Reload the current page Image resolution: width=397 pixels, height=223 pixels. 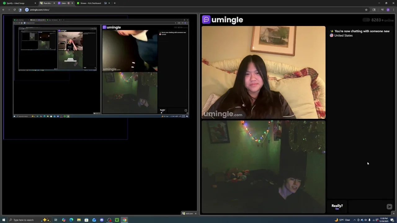[x=14, y=10]
